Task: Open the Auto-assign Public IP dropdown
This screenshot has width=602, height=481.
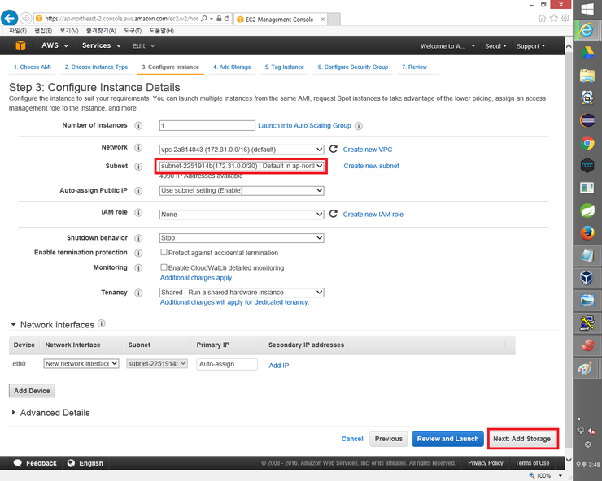Action: click(242, 190)
